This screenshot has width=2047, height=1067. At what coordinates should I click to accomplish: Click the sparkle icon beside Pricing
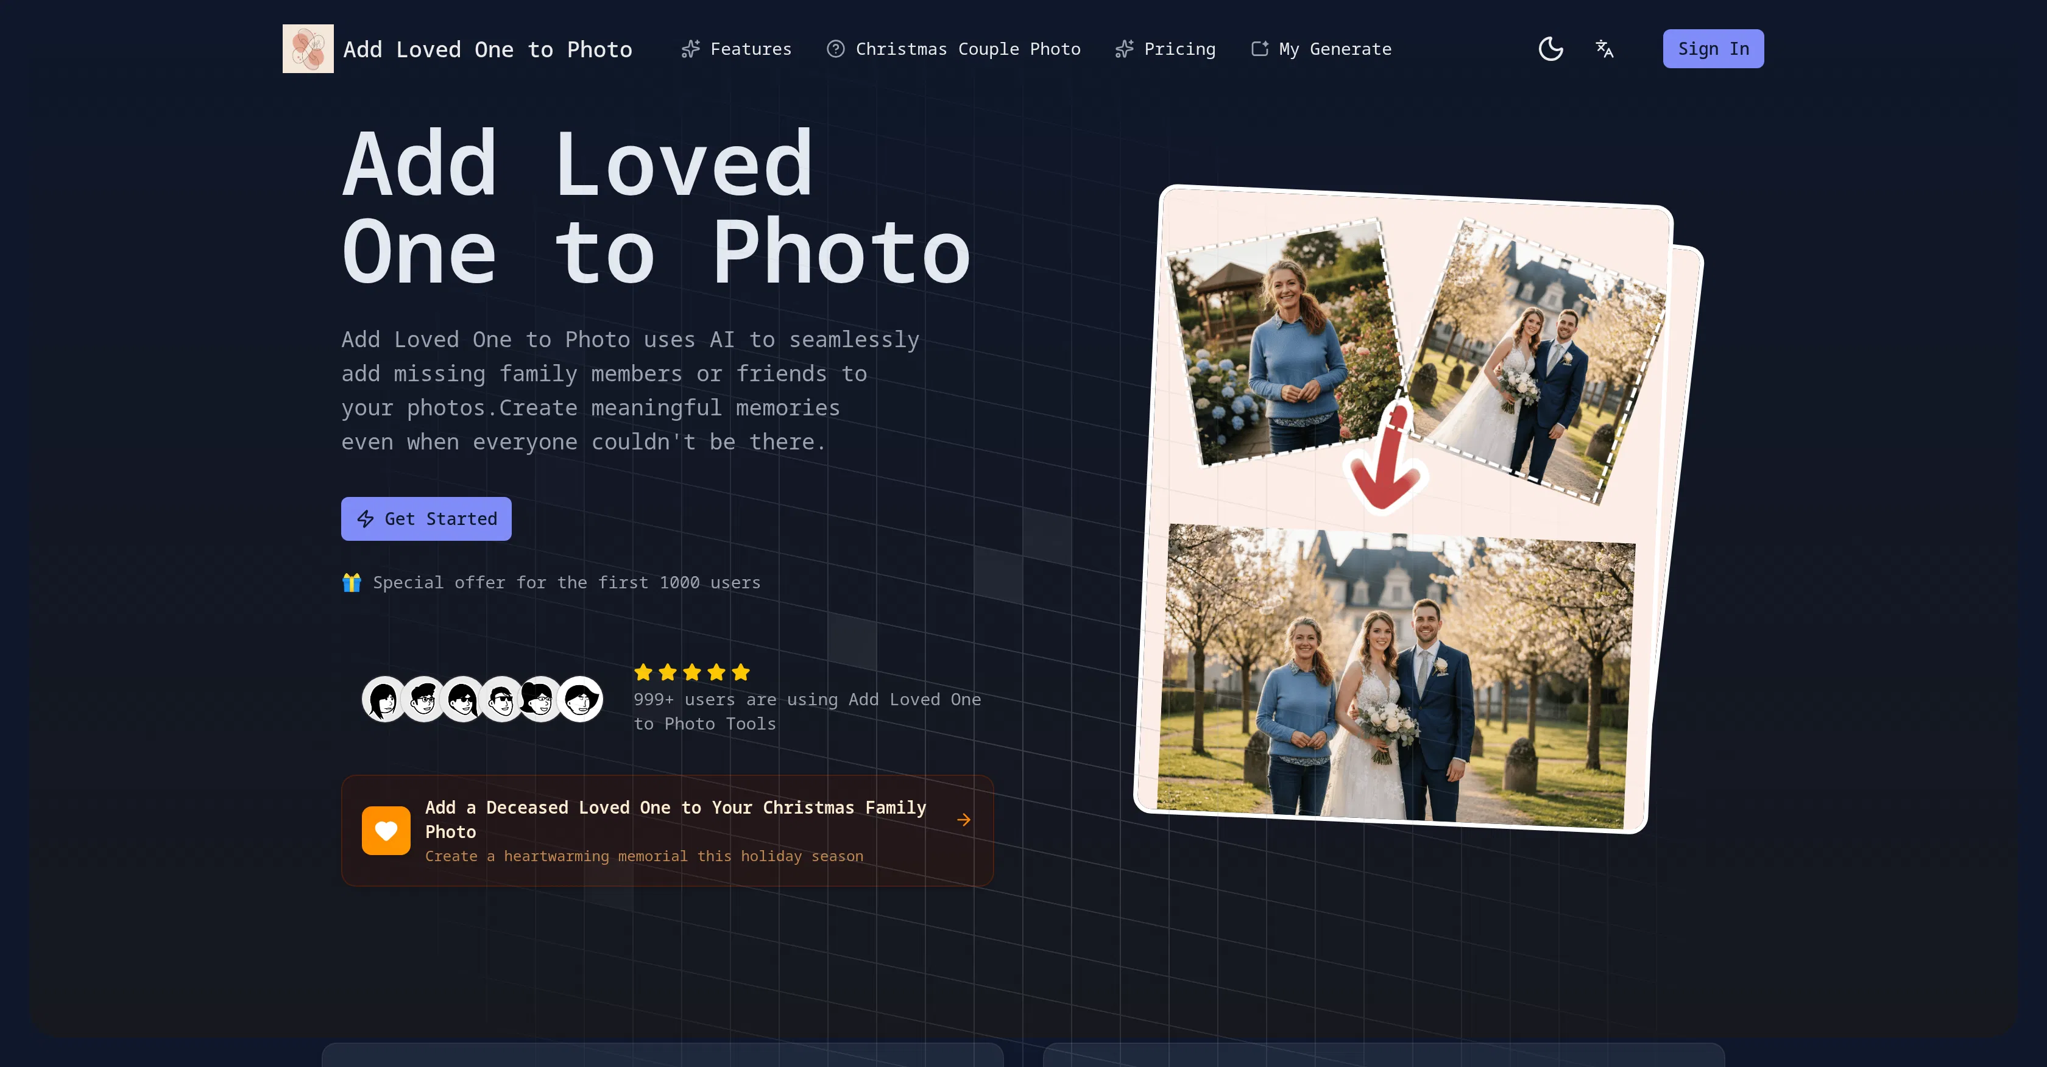point(1123,49)
